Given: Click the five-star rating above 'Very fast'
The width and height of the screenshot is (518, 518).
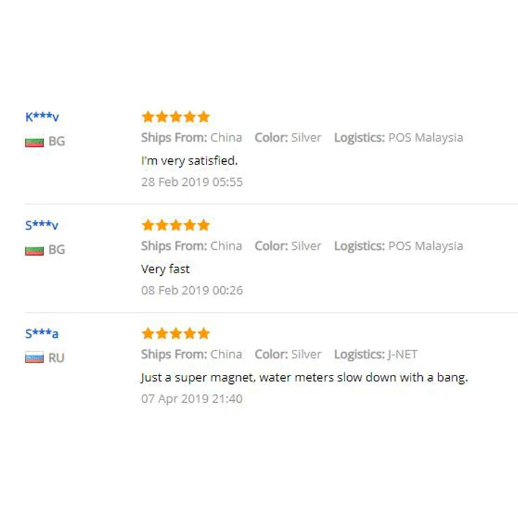Looking at the screenshot, I should click(x=175, y=225).
